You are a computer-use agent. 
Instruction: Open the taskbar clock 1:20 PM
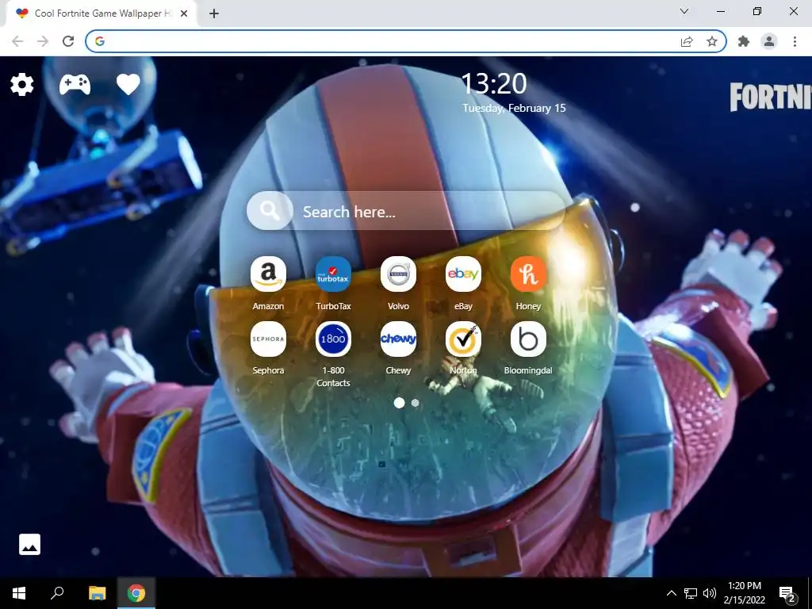pos(745,593)
